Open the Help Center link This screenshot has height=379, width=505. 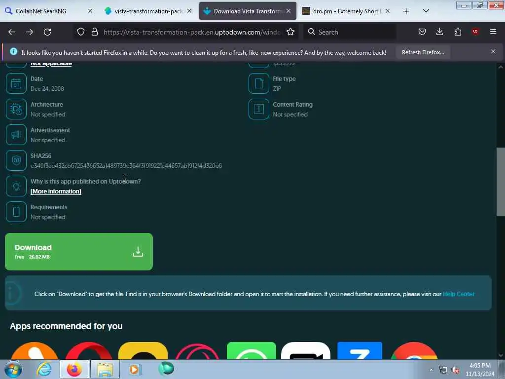(458, 294)
